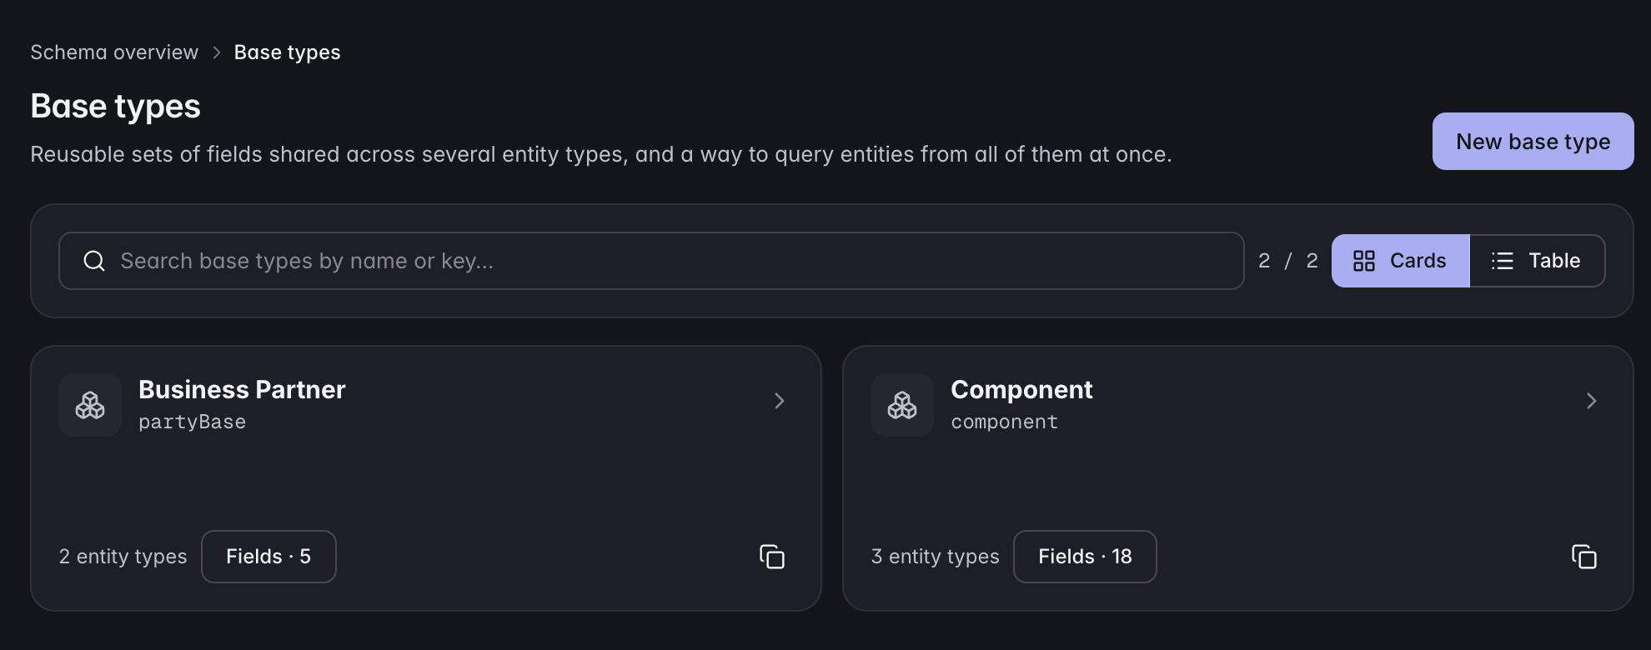The width and height of the screenshot is (1651, 650).
Task: Open the Fields · 5 badge
Action: tap(268, 557)
